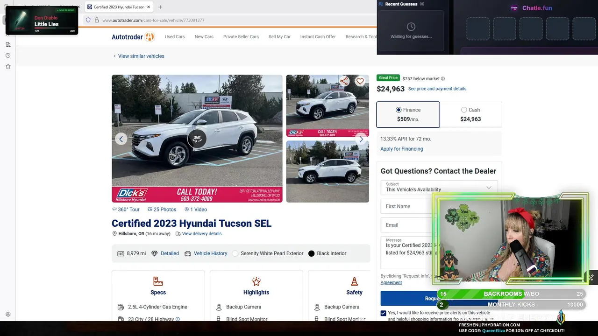Screen dimensions: 598x336
Task: Click the First Name input field
Action: tap(406, 206)
